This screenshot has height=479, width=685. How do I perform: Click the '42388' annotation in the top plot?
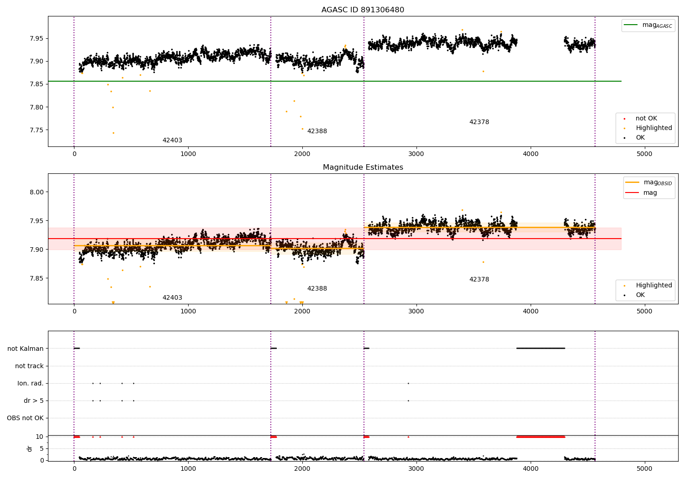tap(317, 131)
